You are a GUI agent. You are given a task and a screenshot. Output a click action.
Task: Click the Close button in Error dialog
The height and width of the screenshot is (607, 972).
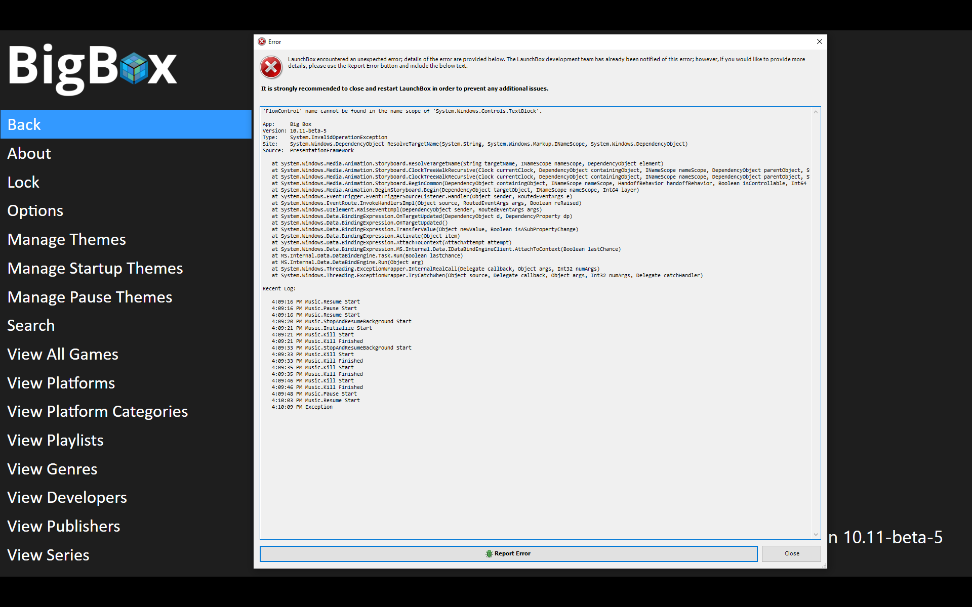point(791,553)
